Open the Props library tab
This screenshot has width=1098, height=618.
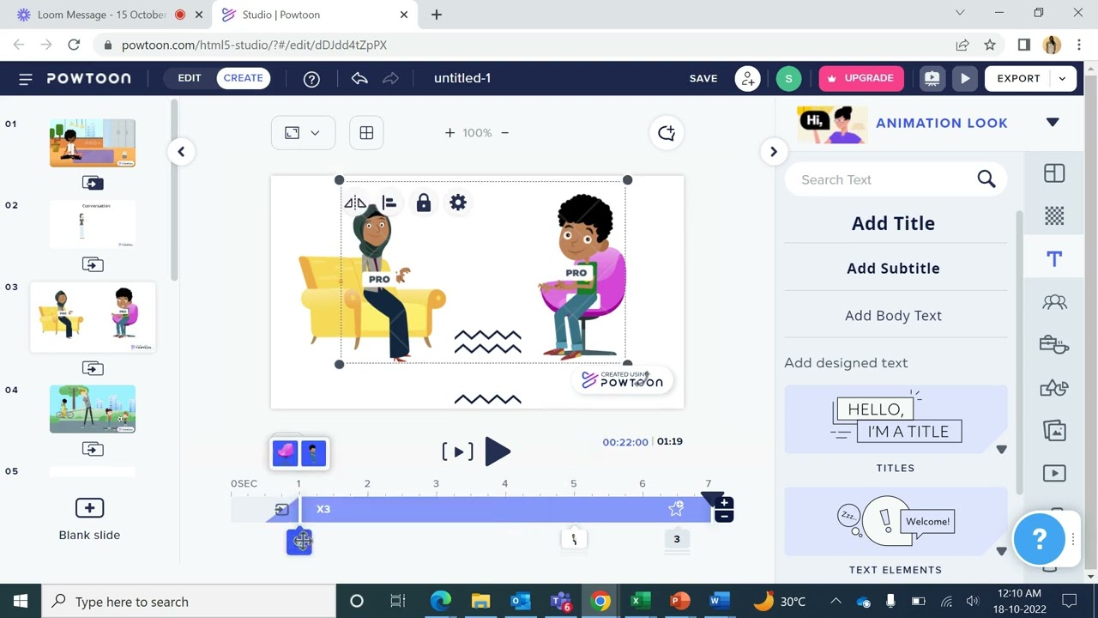[x=1054, y=345]
